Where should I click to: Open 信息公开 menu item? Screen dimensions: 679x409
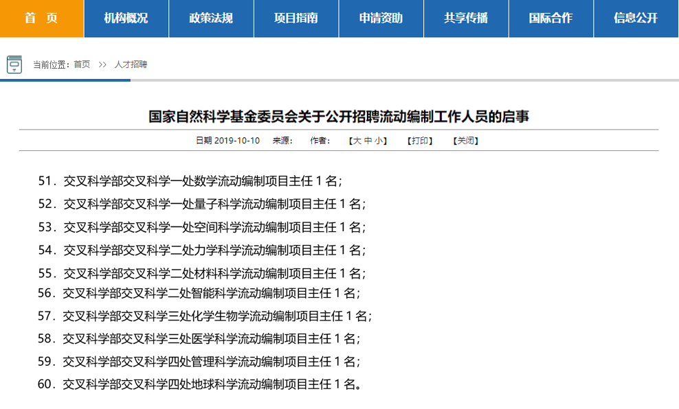636,19
